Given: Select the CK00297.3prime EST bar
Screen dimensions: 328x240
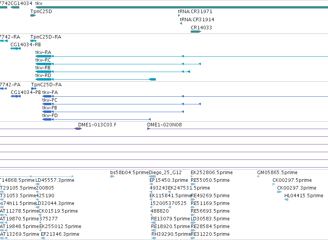Looking at the screenshot, I should (x=279, y=192).
